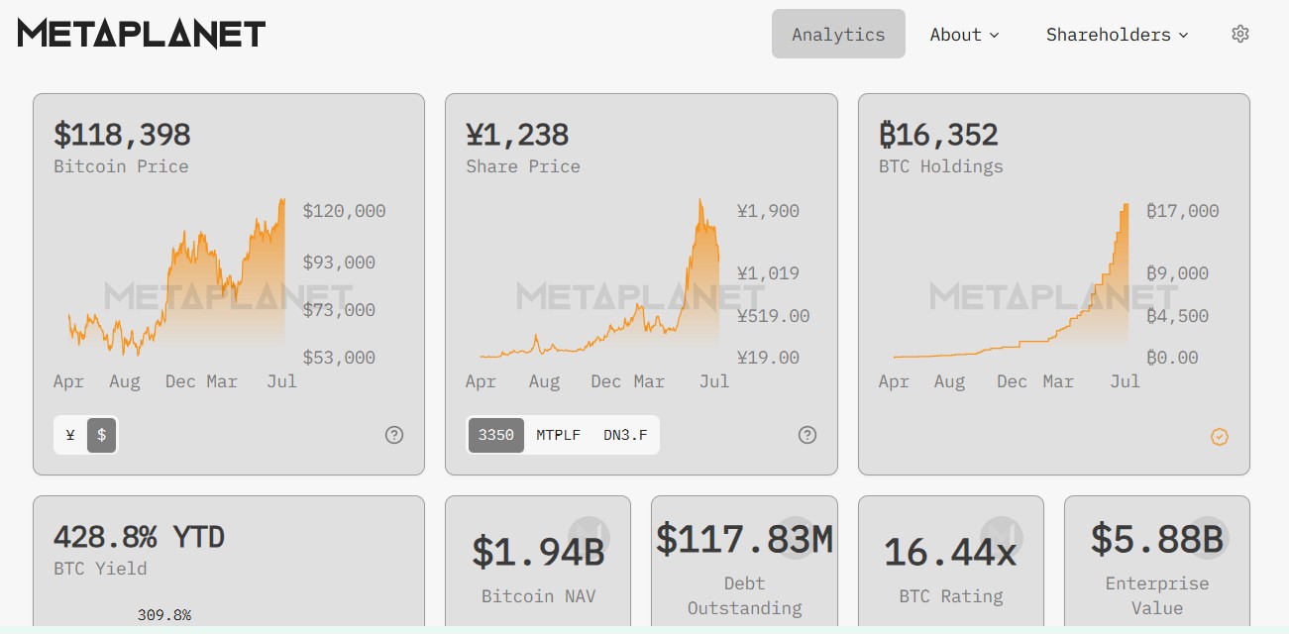1289x634 pixels.
Task: Click the 428.8% YTD yield heading
Action: click(x=139, y=537)
